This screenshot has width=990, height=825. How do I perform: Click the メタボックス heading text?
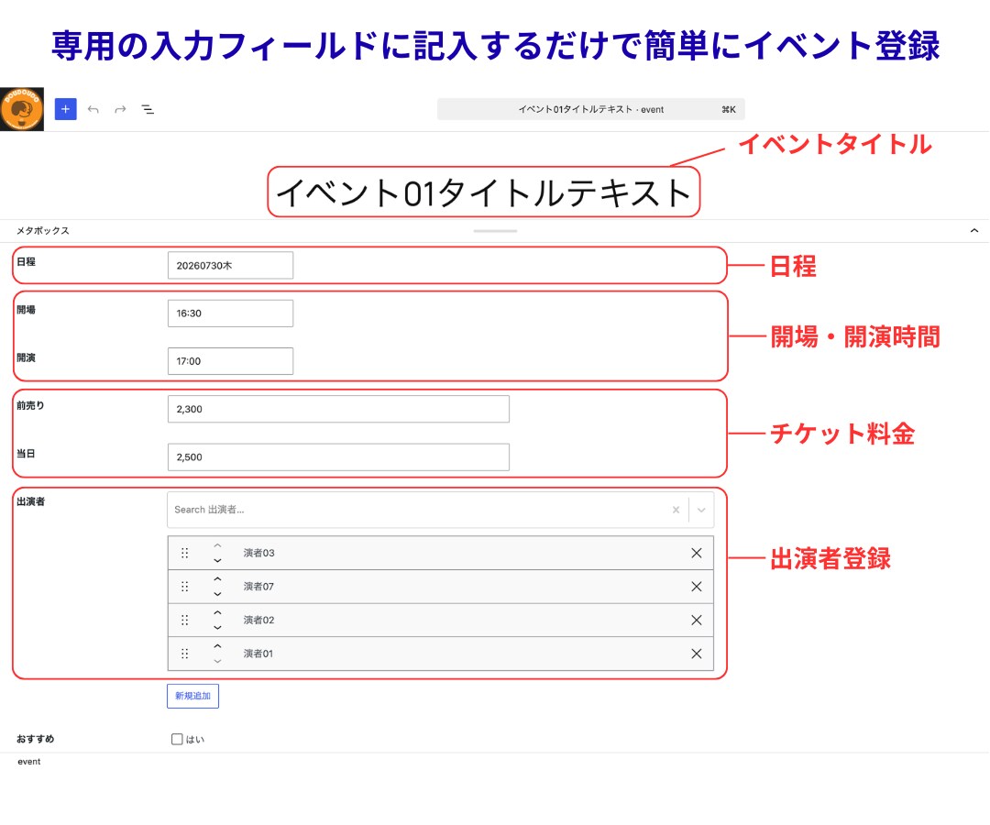click(43, 230)
